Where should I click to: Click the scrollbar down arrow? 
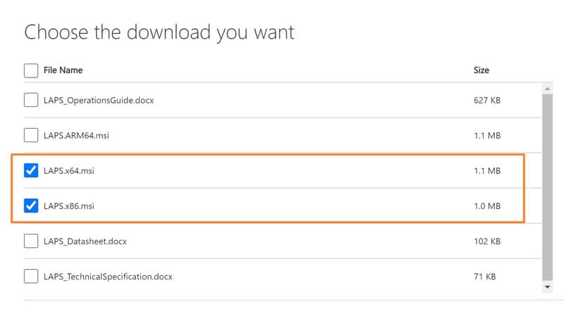point(546,287)
